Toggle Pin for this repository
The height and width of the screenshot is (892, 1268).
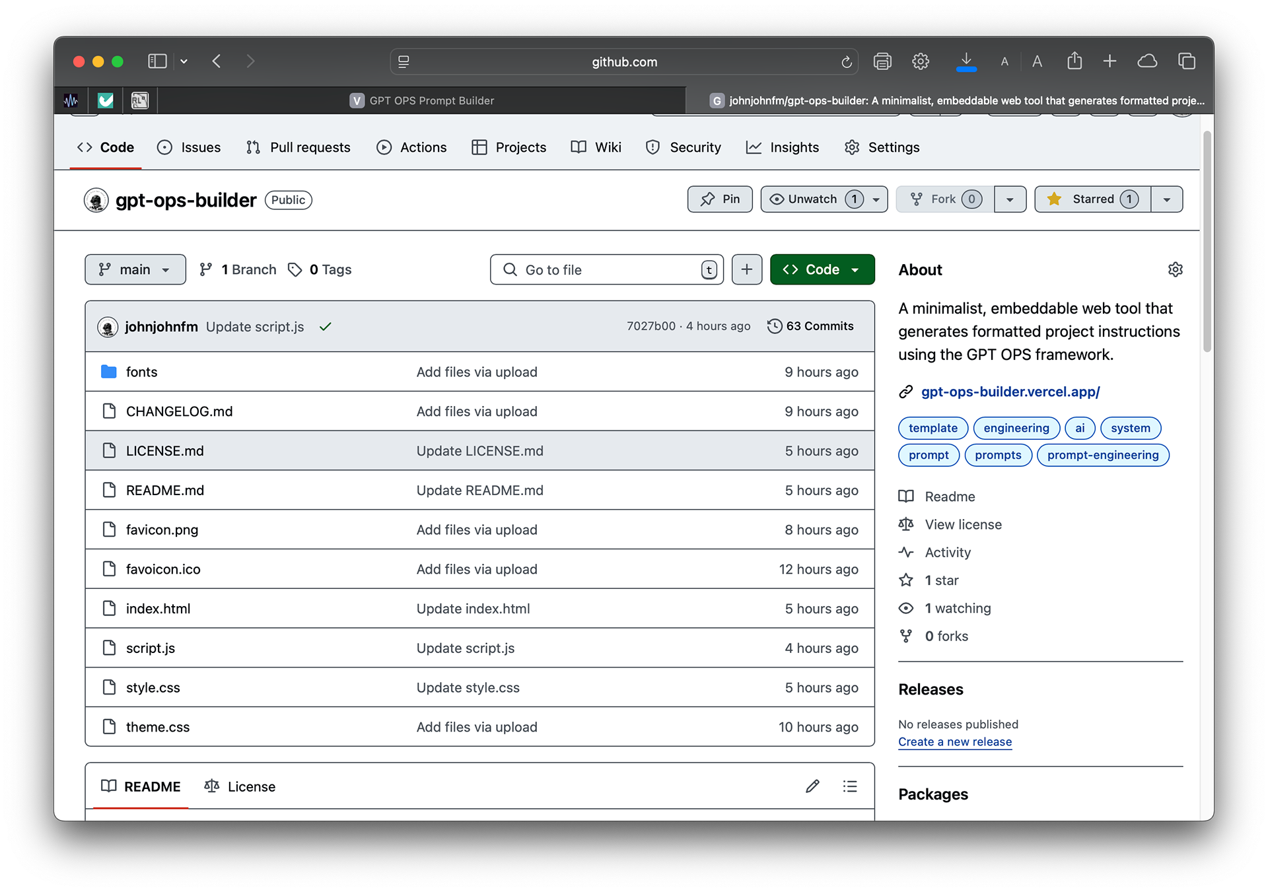pyautogui.click(x=720, y=199)
